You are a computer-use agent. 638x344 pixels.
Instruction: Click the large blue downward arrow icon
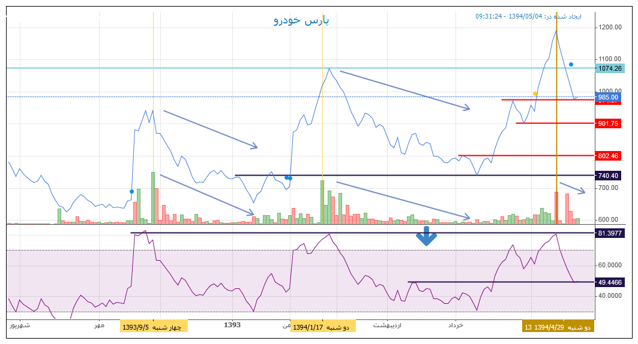[426, 236]
